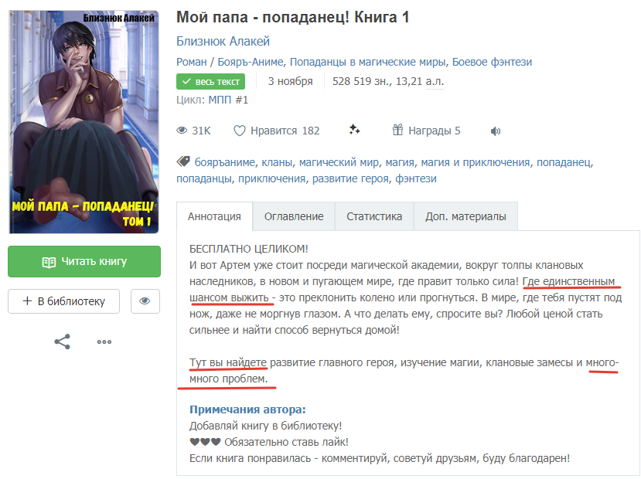The width and height of the screenshot is (641, 479).
Task: Click the Читать книгу button
Action: point(84,261)
